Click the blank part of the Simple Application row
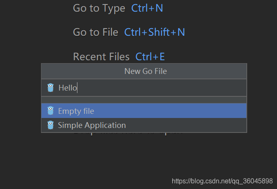The image size is (277, 189). (185, 125)
